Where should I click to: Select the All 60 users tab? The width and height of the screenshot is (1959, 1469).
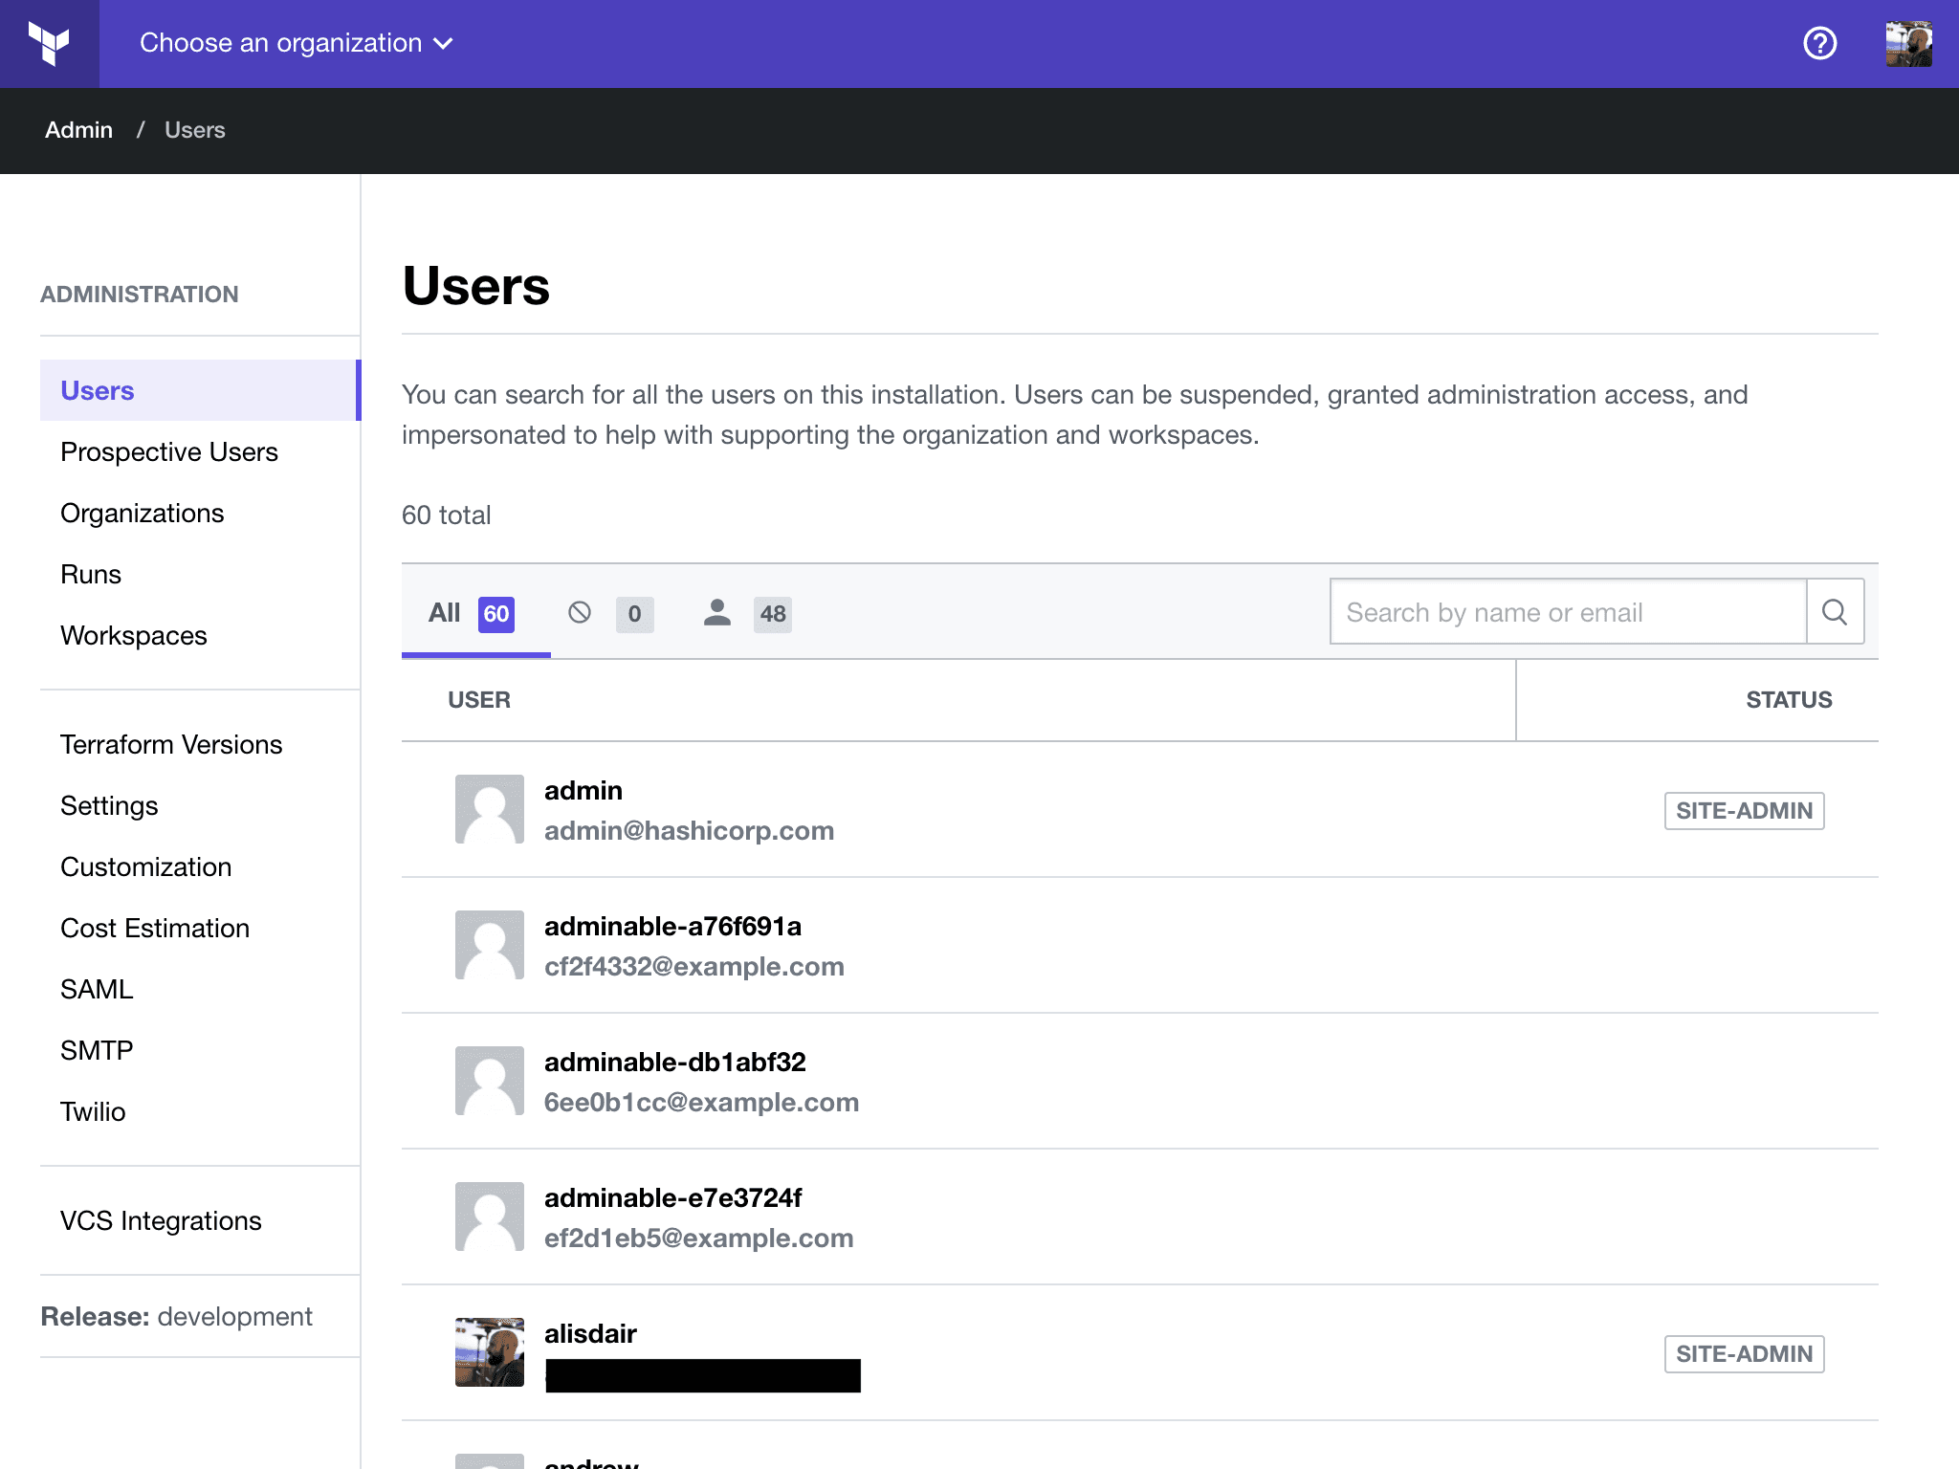471,613
